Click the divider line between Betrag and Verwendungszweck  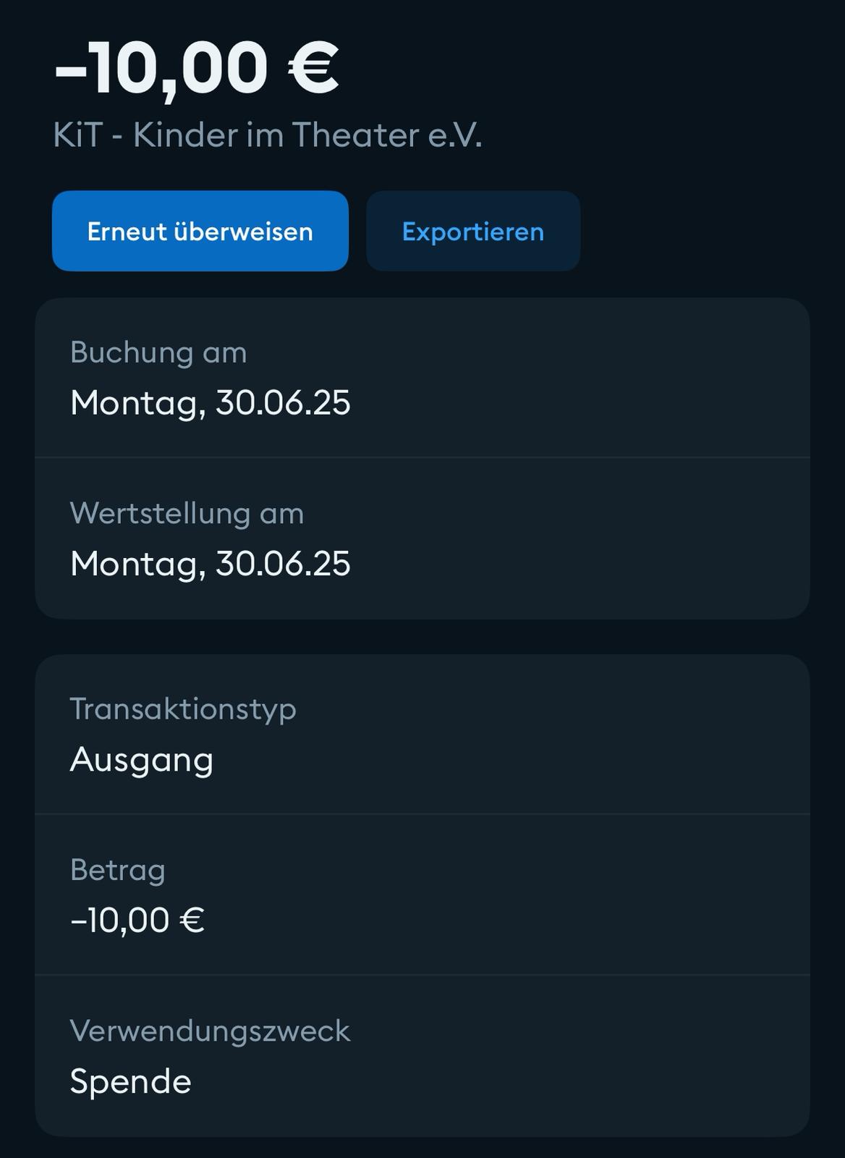click(x=422, y=975)
